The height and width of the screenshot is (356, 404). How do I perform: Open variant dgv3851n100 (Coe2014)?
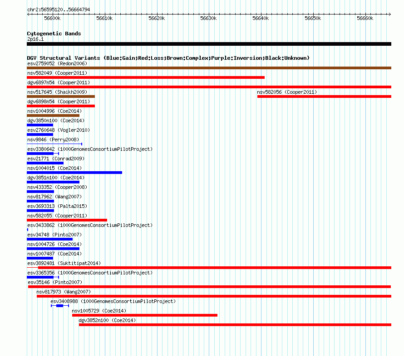[56, 178]
